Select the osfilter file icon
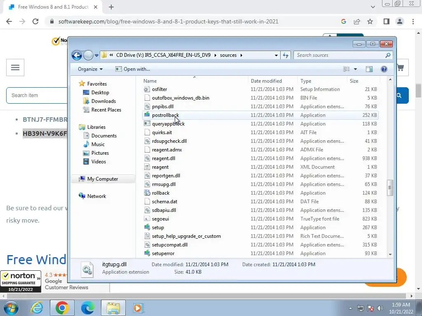 coord(147,89)
